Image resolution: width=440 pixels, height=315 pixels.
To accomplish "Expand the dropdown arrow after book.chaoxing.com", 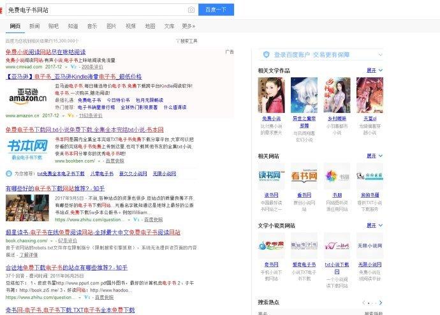I will coord(52,241).
